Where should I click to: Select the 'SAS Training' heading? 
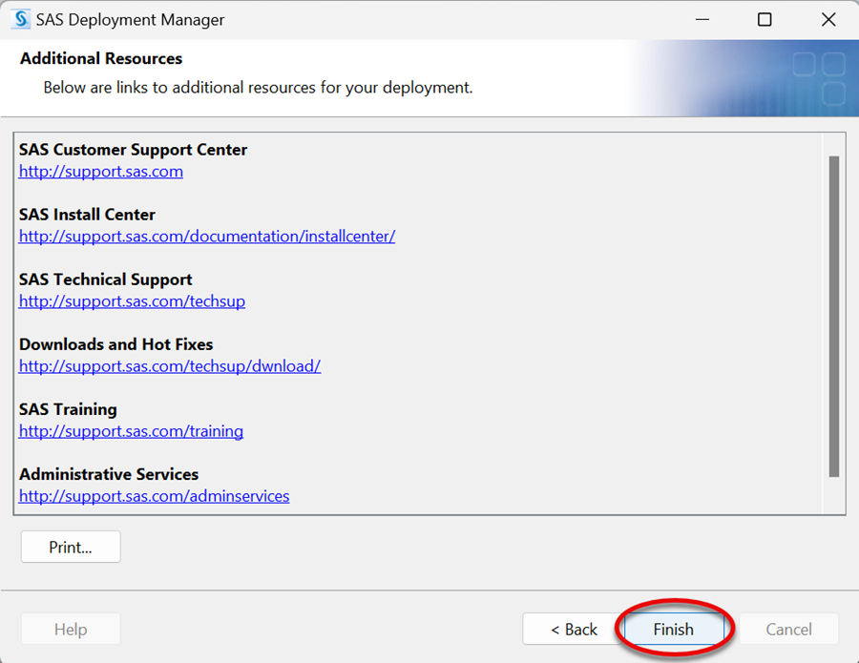point(68,409)
